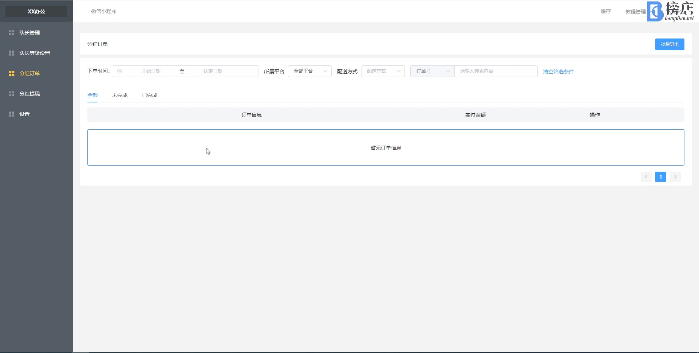699x353 pixels.
Task: Click the yellow grid icon beside 分红订单
Action: [12, 73]
